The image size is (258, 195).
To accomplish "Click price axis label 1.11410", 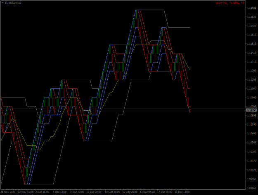I will pos(251,53).
